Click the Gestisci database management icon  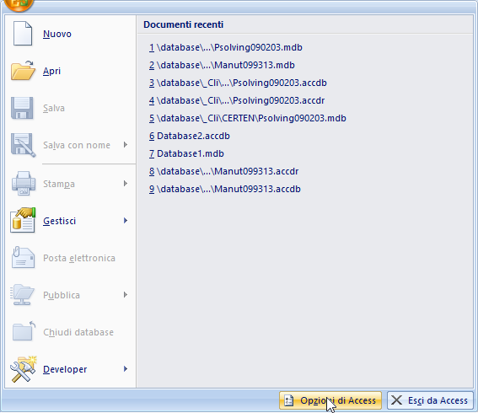pyautogui.click(x=23, y=220)
